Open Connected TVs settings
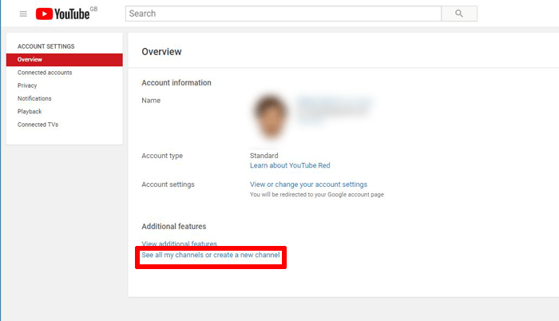The width and height of the screenshot is (559, 321). pyautogui.click(x=38, y=125)
